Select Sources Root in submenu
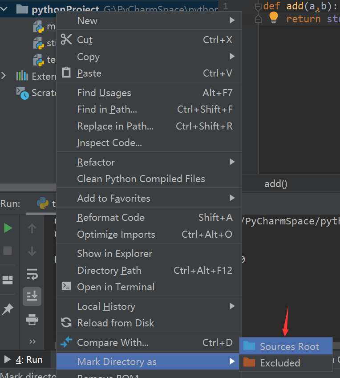The height and width of the screenshot is (378, 340). click(286, 346)
